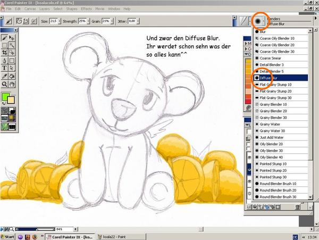Select the Crop tool

(4, 53)
